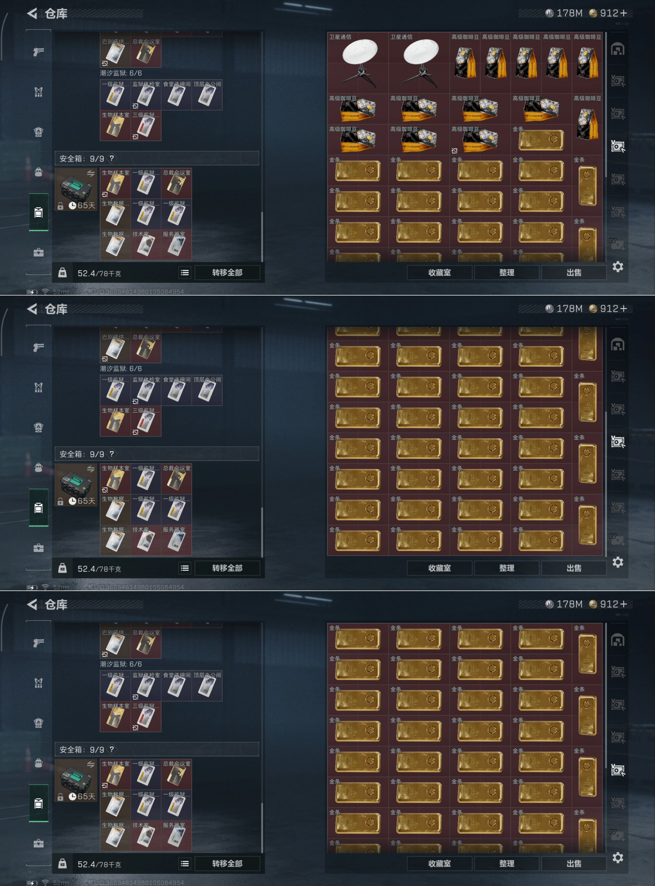Viewport: 655px width, 886px height.
Task: Expand the level IV add-storage slot in topmost right sidebar
Action: [x=617, y=244]
